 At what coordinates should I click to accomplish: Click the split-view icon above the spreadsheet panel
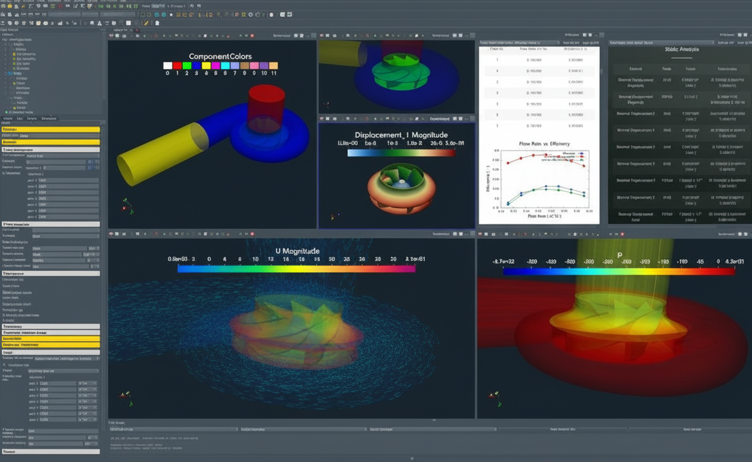[x=585, y=34]
